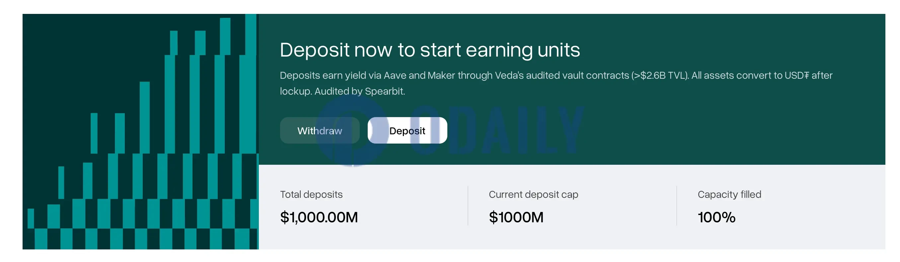This screenshot has height=262, width=900.
Task: Select the "Deposit now to start earning units" heading
Action: 429,50
